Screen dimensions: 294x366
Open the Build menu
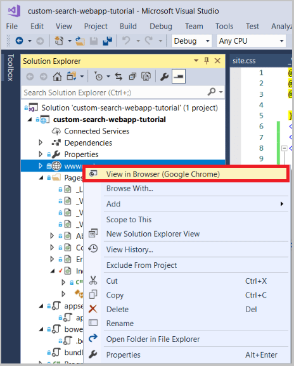click(x=128, y=27)
